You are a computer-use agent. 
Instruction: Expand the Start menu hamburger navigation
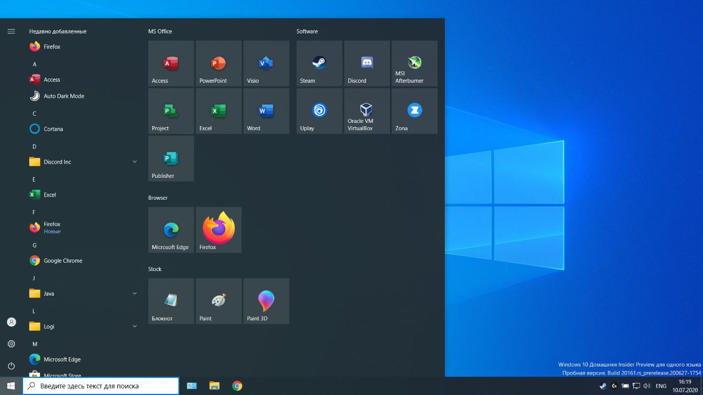[11, 31]
